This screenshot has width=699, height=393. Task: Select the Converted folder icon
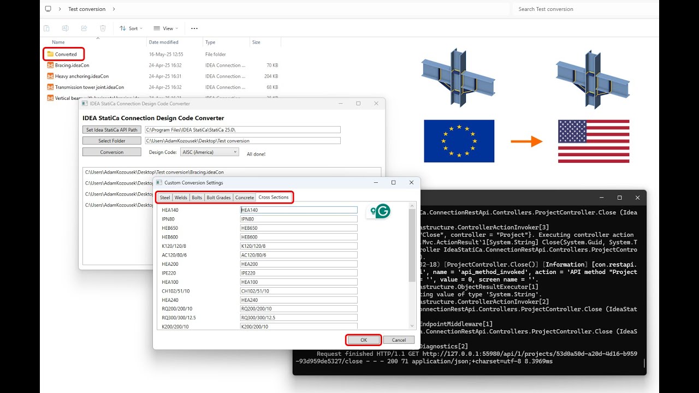click(x=50, y=54)
